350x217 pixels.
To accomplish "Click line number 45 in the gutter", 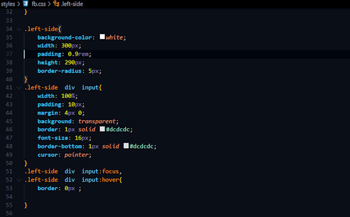I will pyautogui.click(x=9, y=121).
